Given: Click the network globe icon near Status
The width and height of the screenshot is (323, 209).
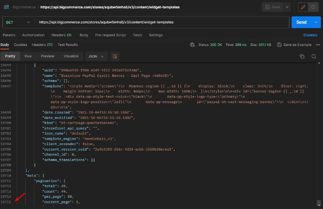Looking at the screenshot, I should [192, 45].
